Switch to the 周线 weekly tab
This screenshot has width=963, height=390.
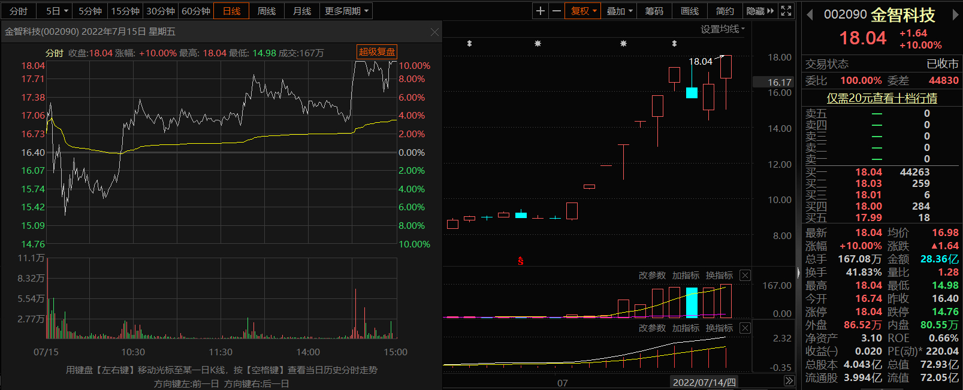267,11
